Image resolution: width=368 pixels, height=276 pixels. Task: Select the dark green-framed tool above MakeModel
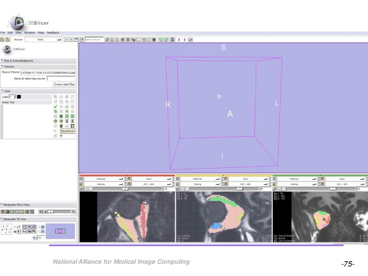tap(73, 126)
